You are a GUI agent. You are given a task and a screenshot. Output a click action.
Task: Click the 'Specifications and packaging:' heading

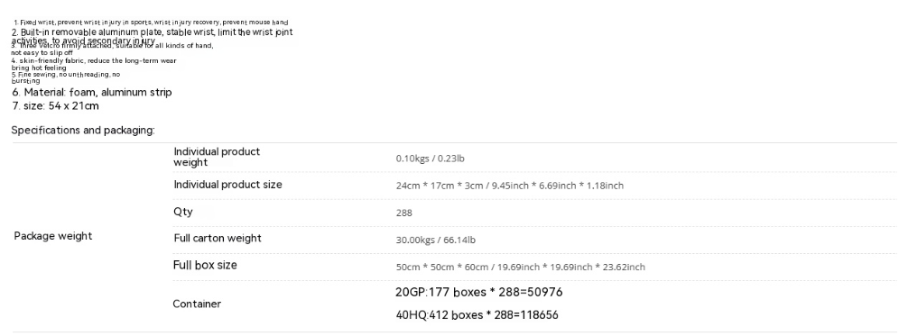83,131
